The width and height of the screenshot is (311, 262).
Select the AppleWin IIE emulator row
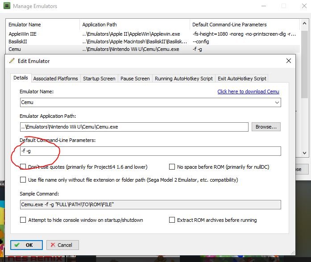pyautogui.click(x=153, y=34)
